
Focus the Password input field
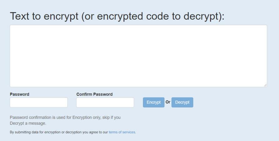click(39, 102)
